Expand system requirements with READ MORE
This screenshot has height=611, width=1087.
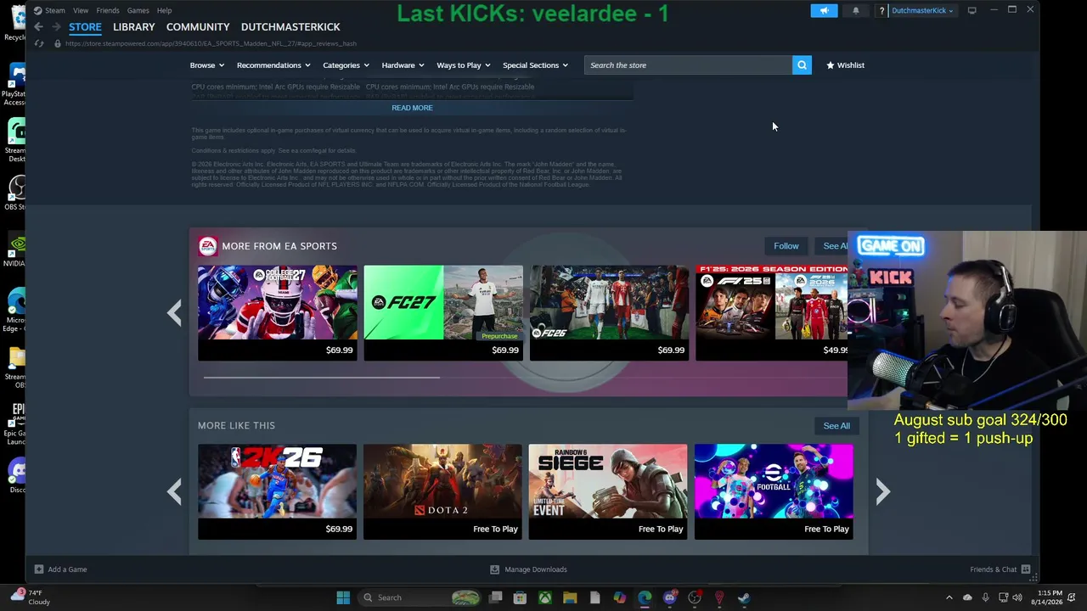click(x=412, y=108)
